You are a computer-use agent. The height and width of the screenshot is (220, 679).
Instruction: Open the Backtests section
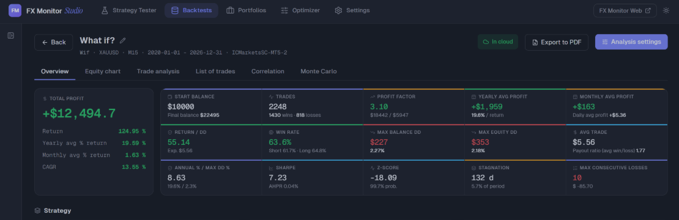(191, 10)
